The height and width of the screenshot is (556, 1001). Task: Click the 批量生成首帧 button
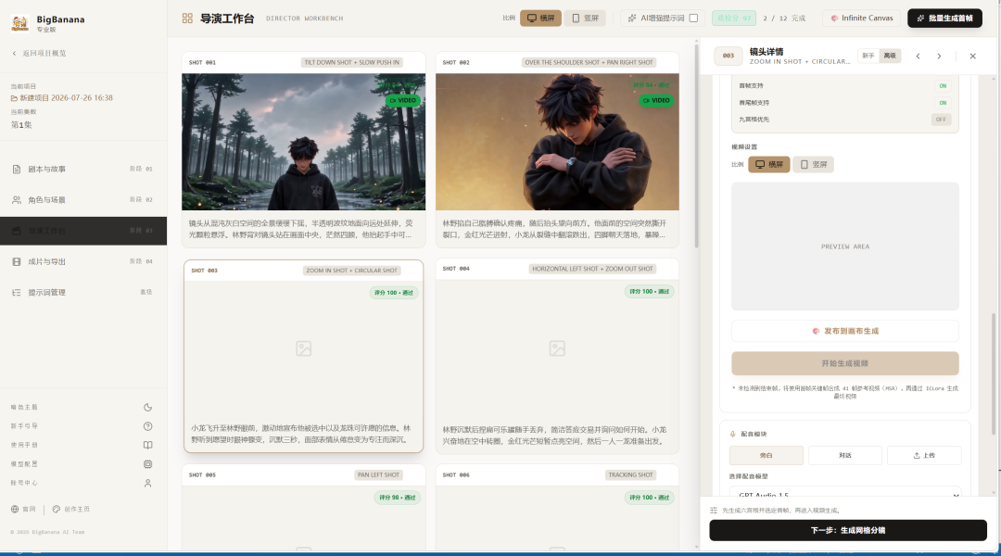coord(944,18)
